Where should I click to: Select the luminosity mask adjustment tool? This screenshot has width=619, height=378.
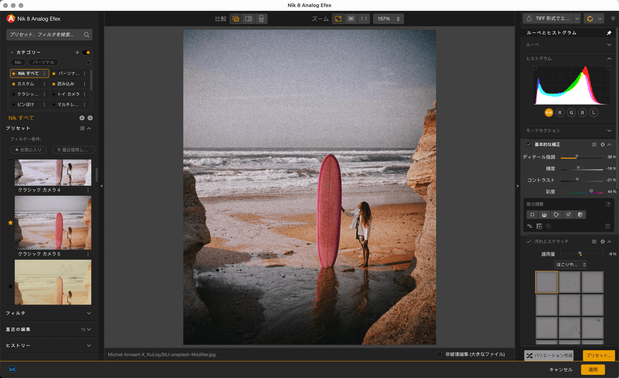tap(568, 215)
